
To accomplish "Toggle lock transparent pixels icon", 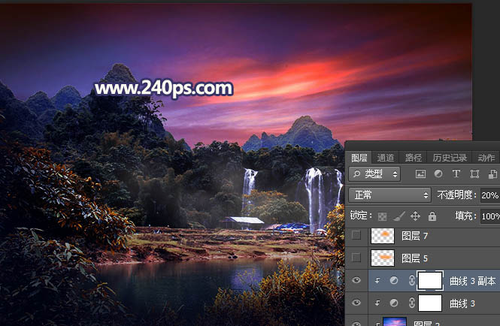I will point(382,216).
